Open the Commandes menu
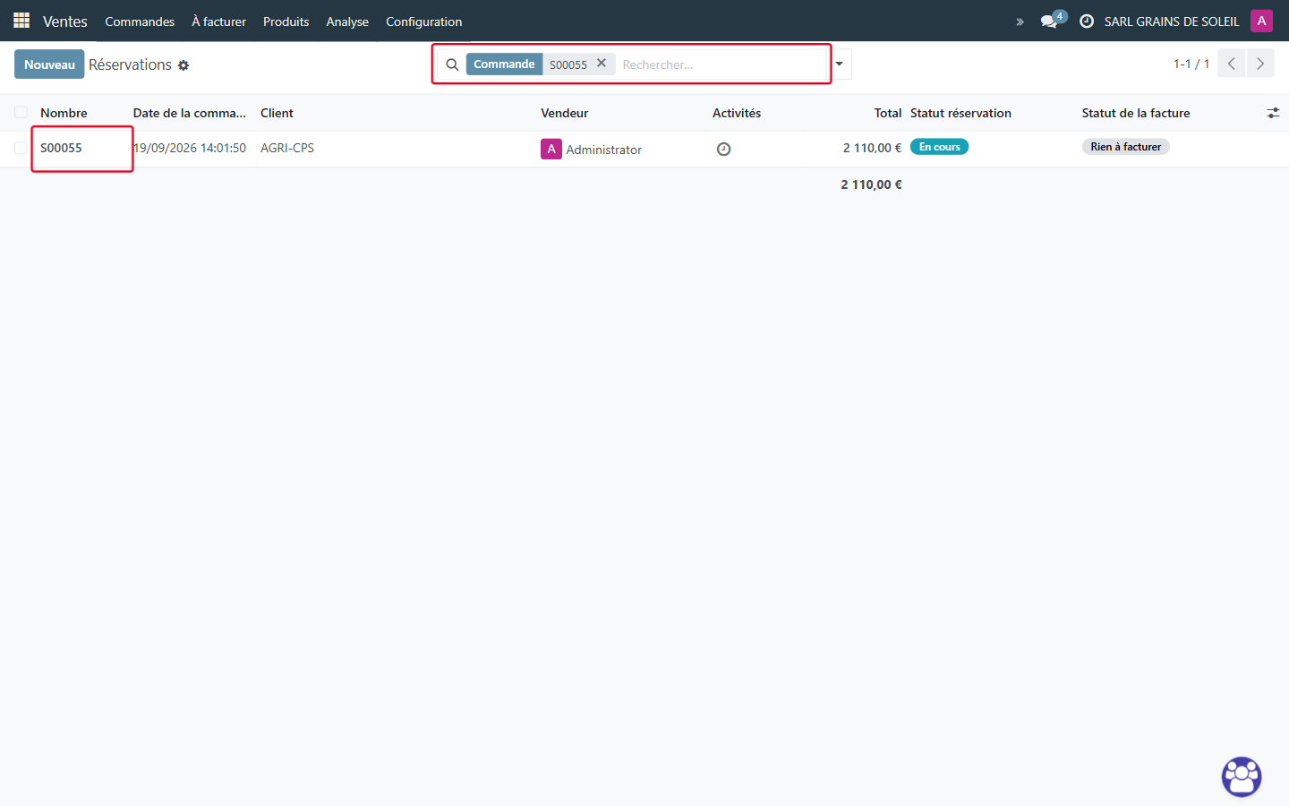Viewport: 1289px width, 806px height. (x=140, y=21)
